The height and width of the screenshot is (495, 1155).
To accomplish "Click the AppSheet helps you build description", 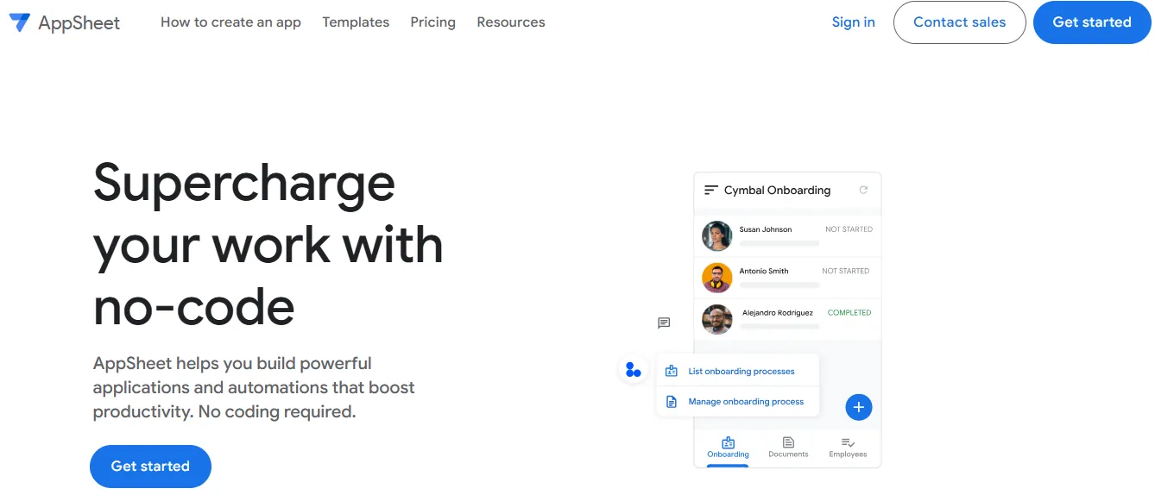I will click(x=254, y=388).
